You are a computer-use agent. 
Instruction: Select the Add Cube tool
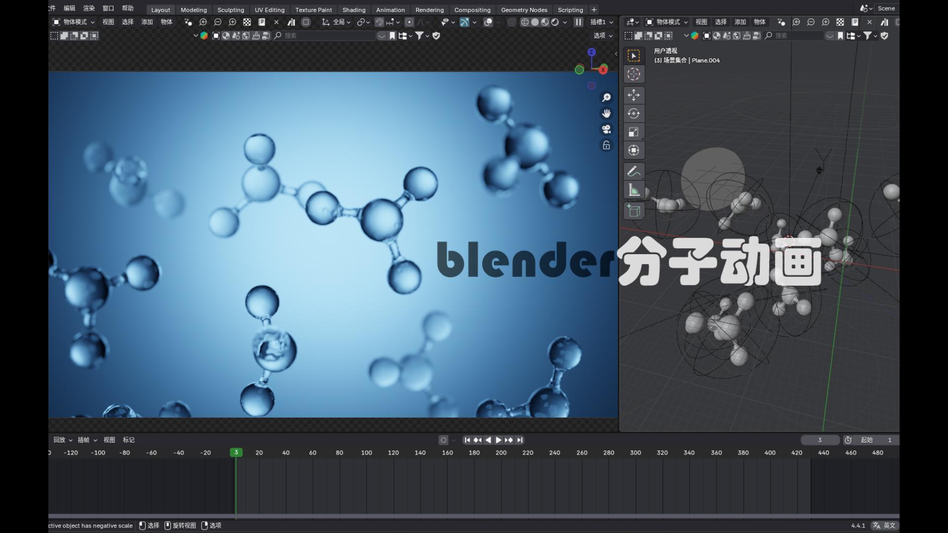[633, 211]
